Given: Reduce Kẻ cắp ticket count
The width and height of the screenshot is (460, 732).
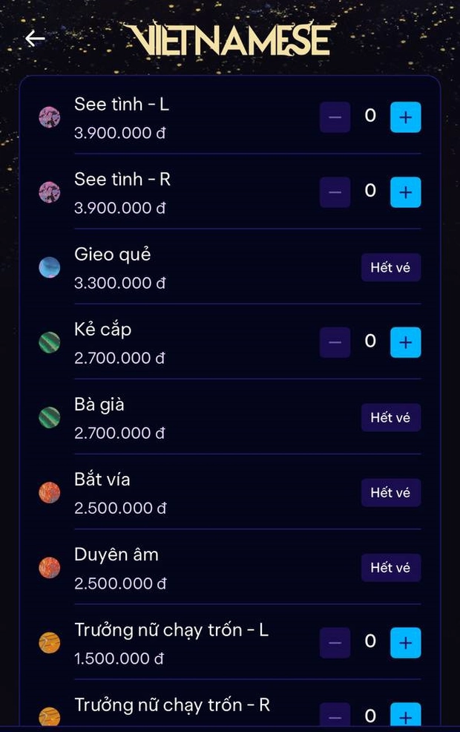Looking at the screenshot, I should pos(335,343).
